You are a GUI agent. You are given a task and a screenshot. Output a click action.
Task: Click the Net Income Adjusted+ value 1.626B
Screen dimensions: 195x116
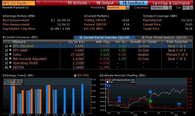(78, 59)
